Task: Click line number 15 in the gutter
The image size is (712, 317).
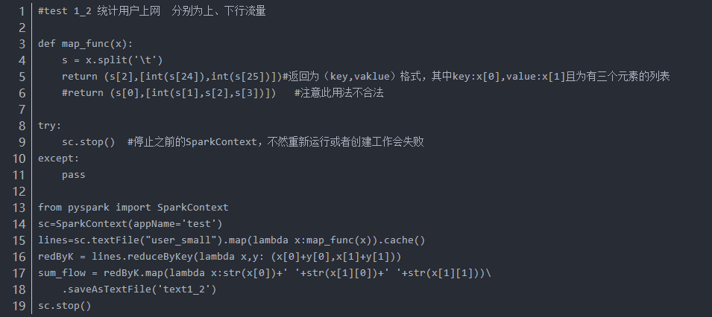Action: [x=19, y=240]
